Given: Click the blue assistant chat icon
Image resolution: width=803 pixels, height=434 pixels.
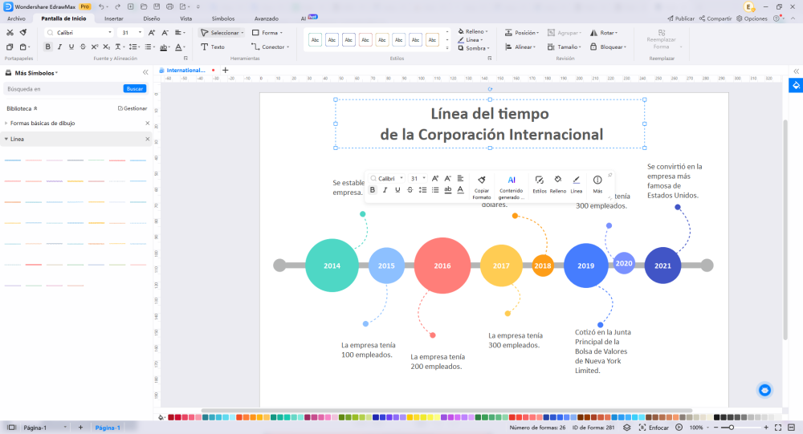Looking at the screenshot, I should click(765, 390).
